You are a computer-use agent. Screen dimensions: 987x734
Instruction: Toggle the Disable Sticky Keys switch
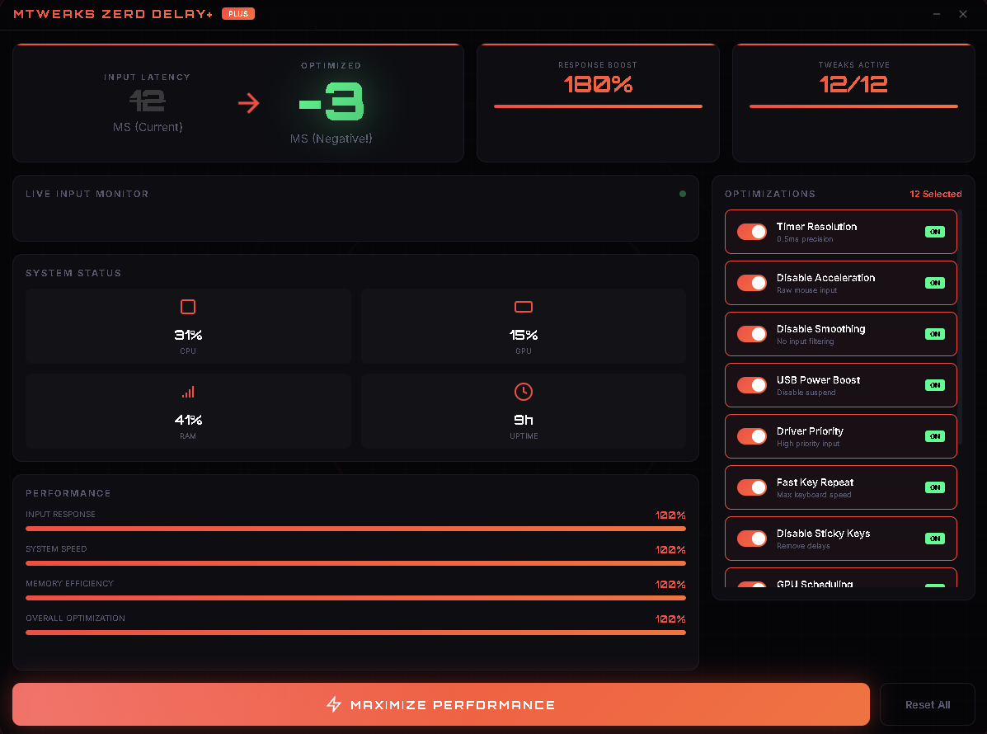click(751, 539)
